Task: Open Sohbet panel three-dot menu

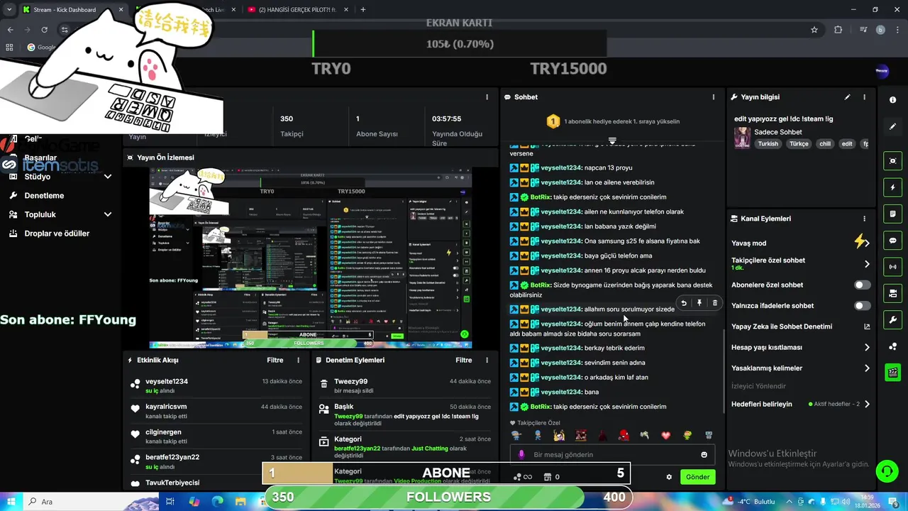Action: pos(714,97)
